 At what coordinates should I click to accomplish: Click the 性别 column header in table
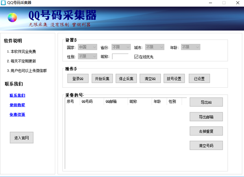pos(174,101)
